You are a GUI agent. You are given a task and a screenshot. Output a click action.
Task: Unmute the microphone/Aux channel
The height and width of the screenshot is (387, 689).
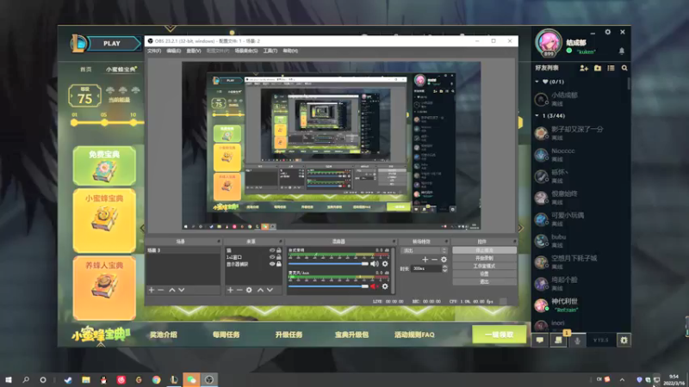coord(375,286)
